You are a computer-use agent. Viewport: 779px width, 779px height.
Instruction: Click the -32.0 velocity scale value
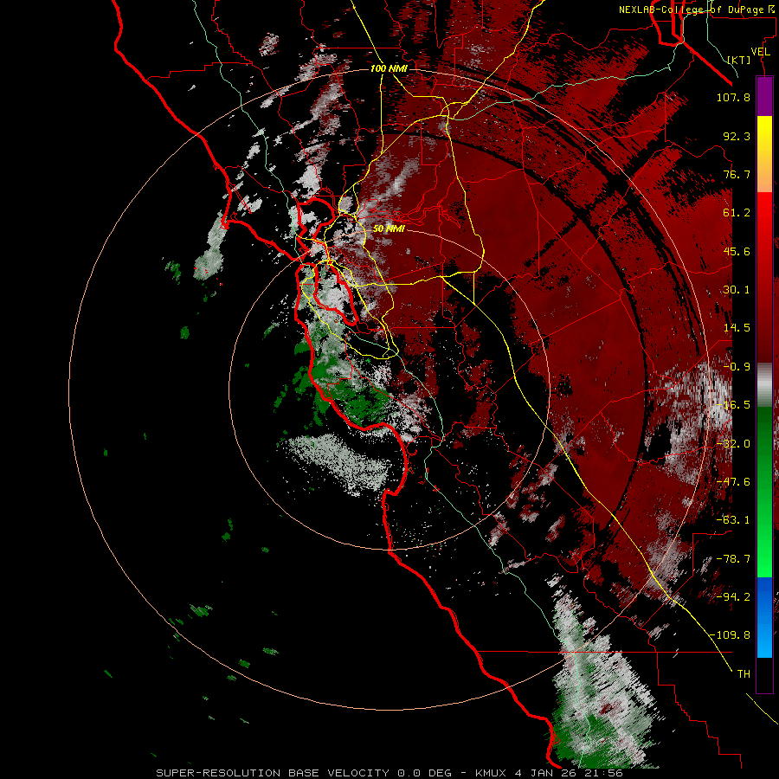[733, 444]
